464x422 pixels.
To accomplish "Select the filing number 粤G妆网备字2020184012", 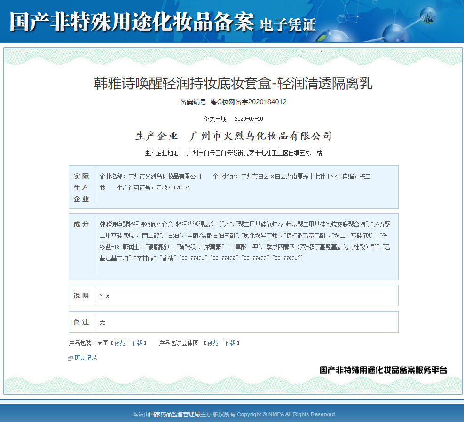I will [x=249, y=102].
